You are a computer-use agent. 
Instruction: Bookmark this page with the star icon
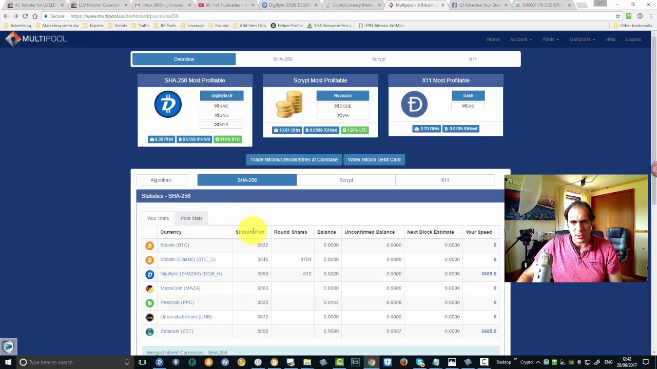(x=618, y=16)
